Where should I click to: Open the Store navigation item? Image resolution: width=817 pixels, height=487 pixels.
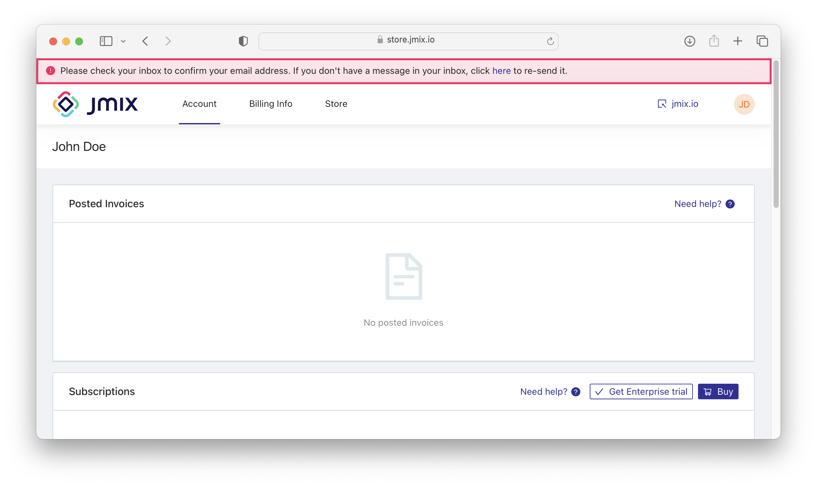(336, 104)
